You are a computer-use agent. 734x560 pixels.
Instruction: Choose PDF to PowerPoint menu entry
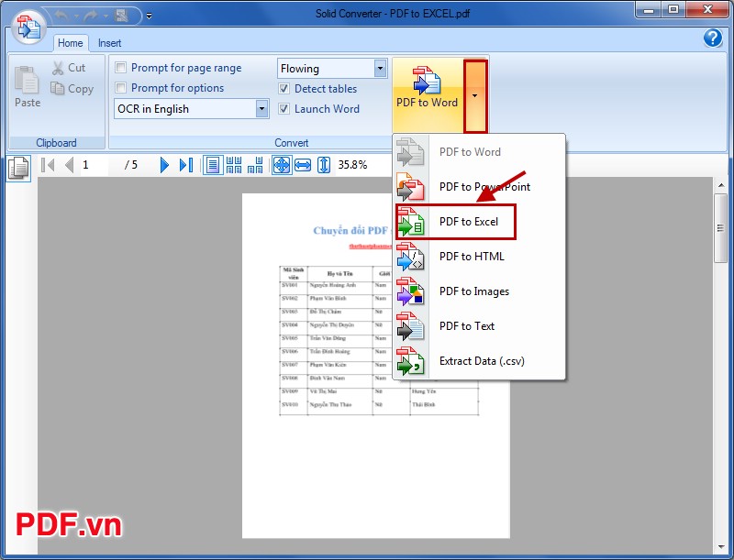pos(479,187)
